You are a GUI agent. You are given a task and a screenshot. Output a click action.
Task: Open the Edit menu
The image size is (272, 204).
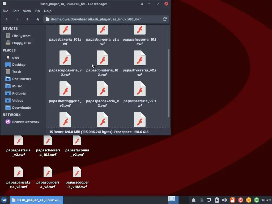[x=16, y=11]
